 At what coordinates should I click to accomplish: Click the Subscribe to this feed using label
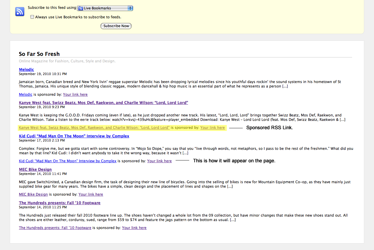(x=52, y=8)
